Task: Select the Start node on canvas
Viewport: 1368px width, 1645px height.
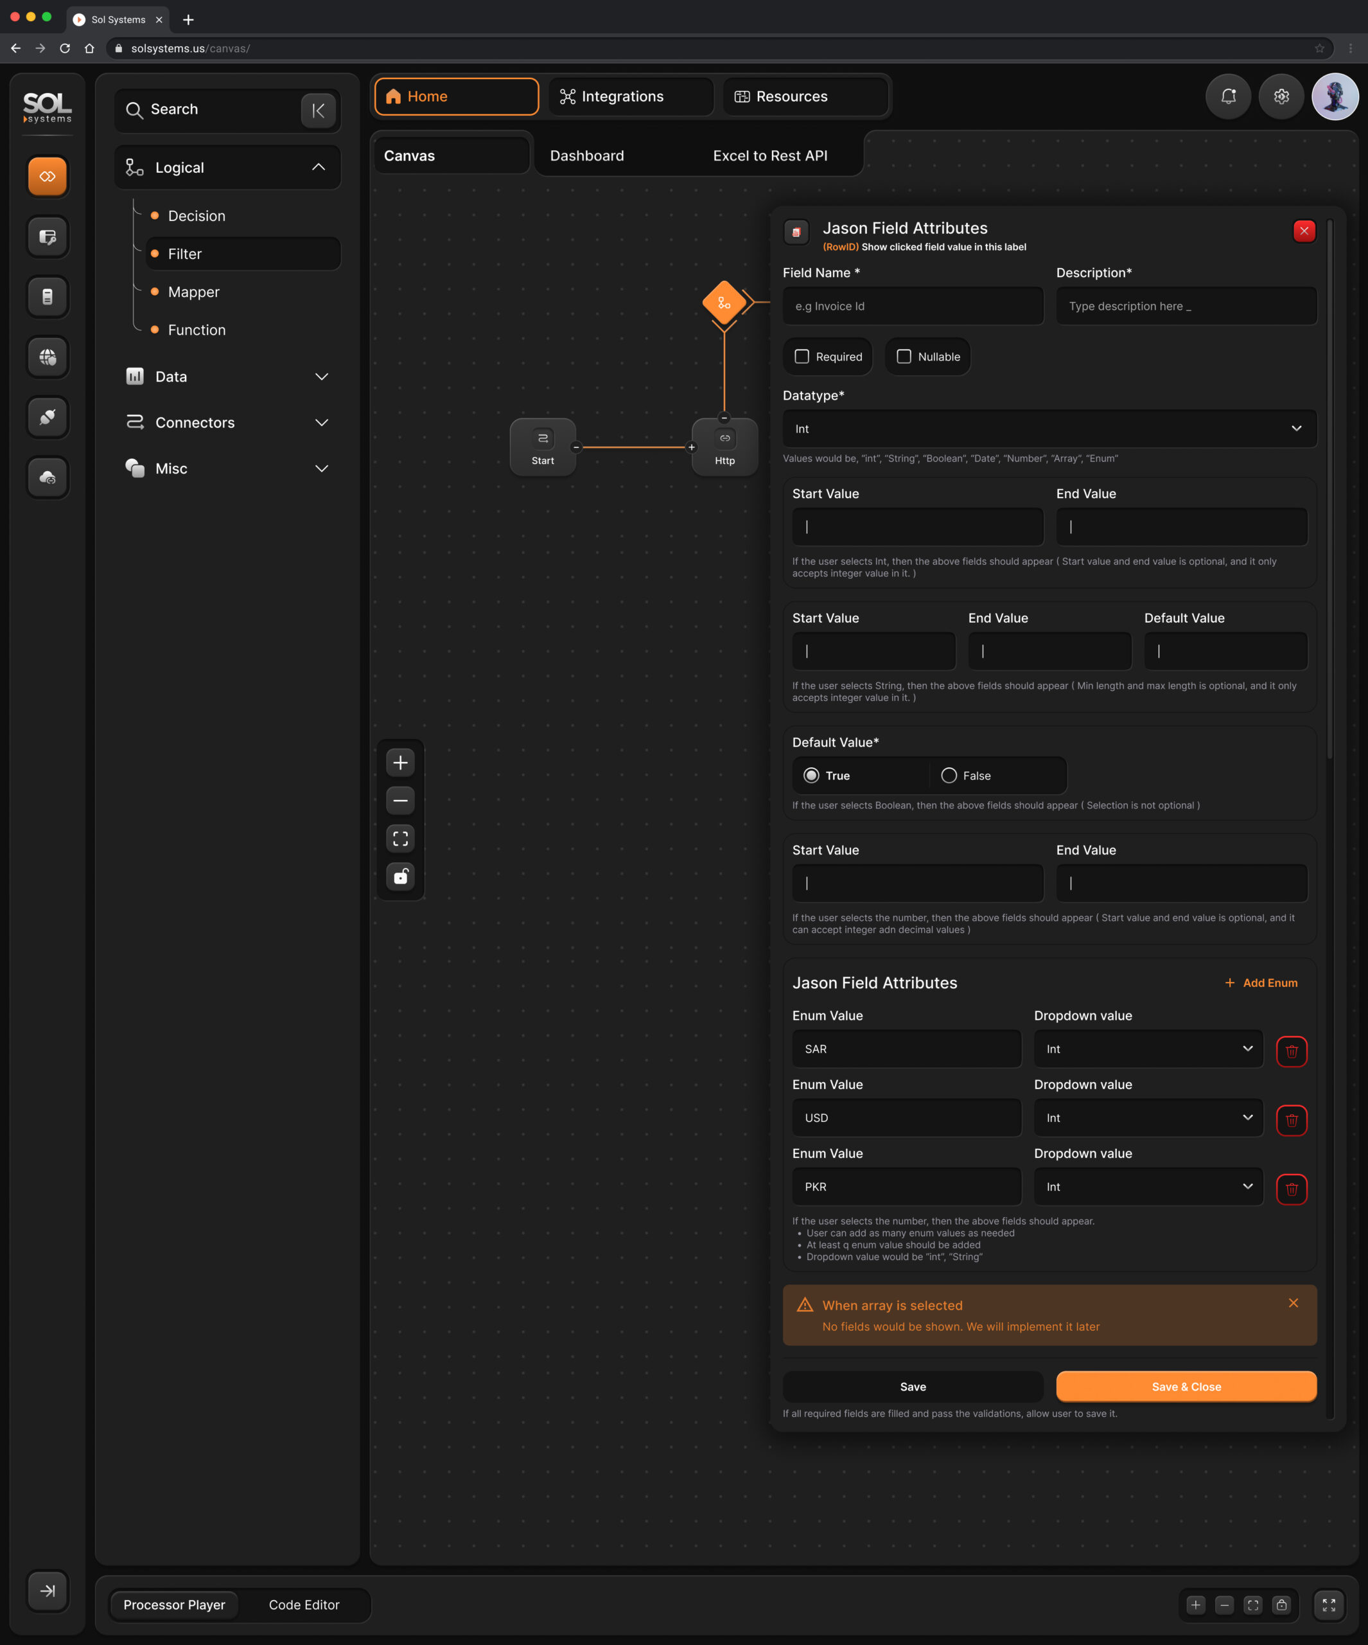Action: [x=543, y=447]
